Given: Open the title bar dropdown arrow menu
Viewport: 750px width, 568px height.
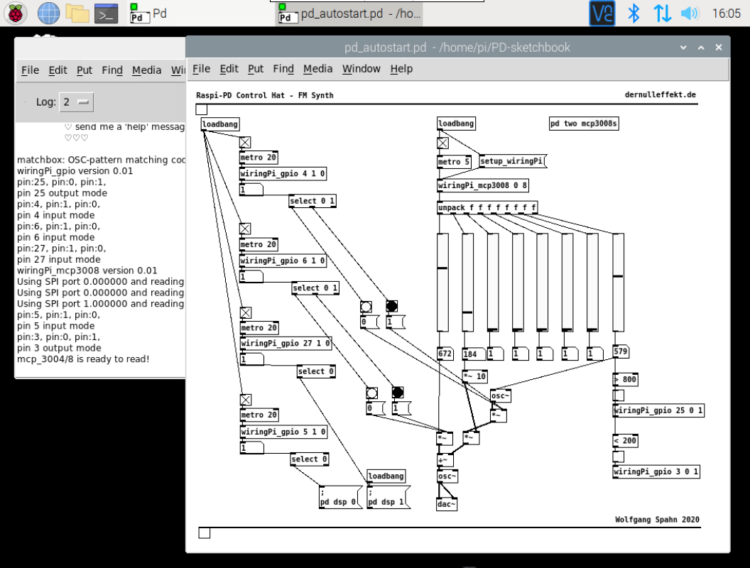Looking at the screenshot, I should [683, 48].
